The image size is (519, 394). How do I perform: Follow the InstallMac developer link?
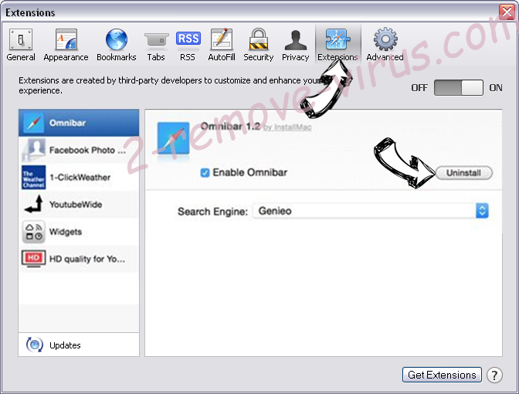click(x=287, y=127)
